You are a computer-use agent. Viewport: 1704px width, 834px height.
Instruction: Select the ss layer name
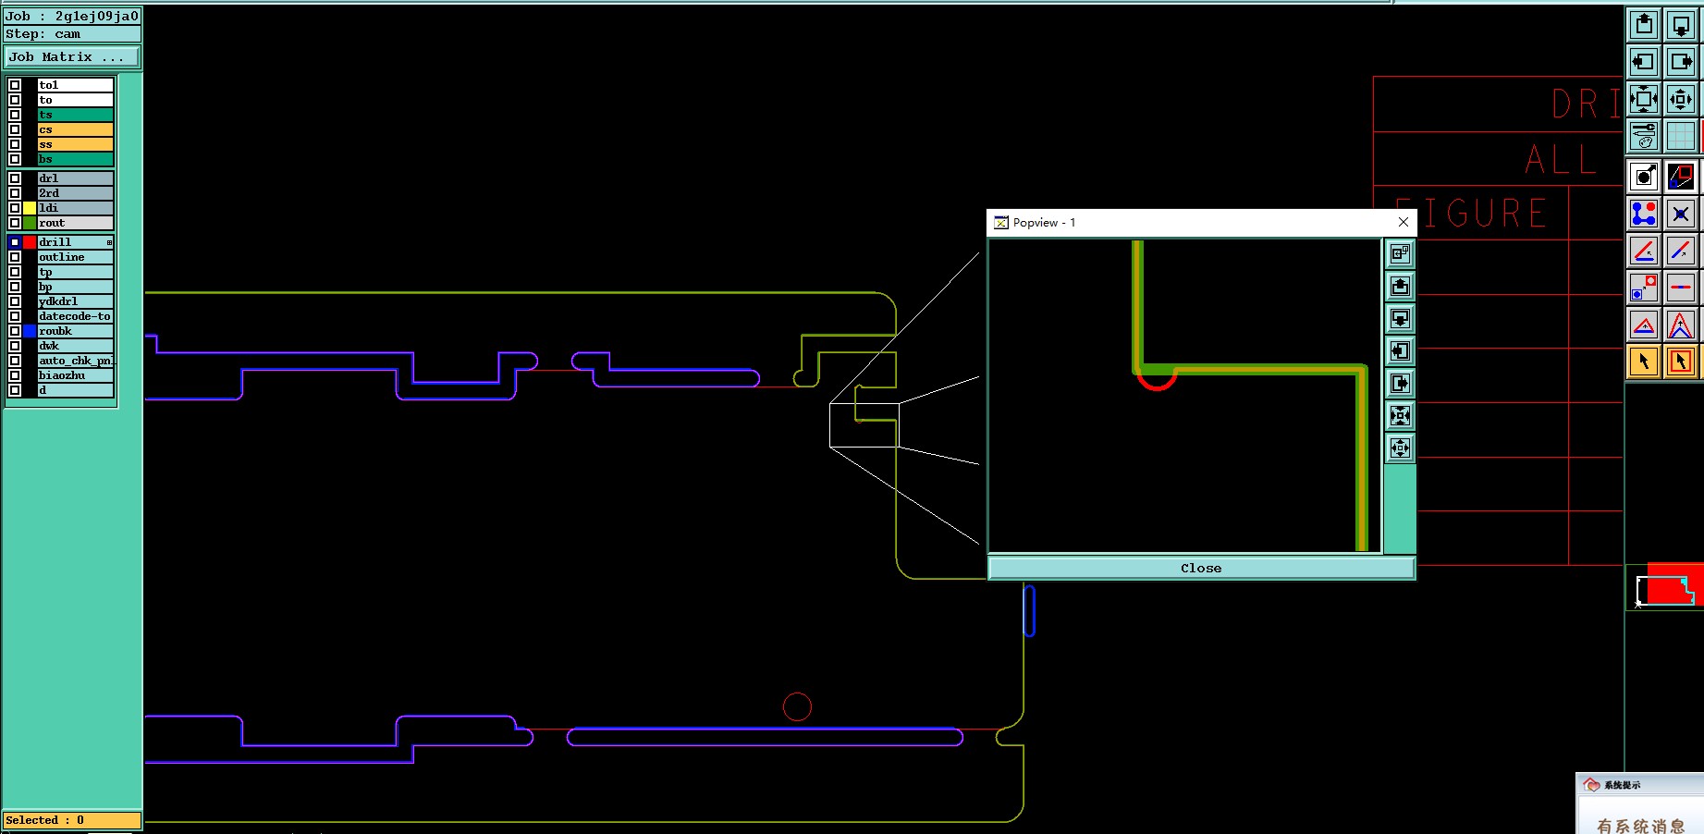click(x=75, y=144)
